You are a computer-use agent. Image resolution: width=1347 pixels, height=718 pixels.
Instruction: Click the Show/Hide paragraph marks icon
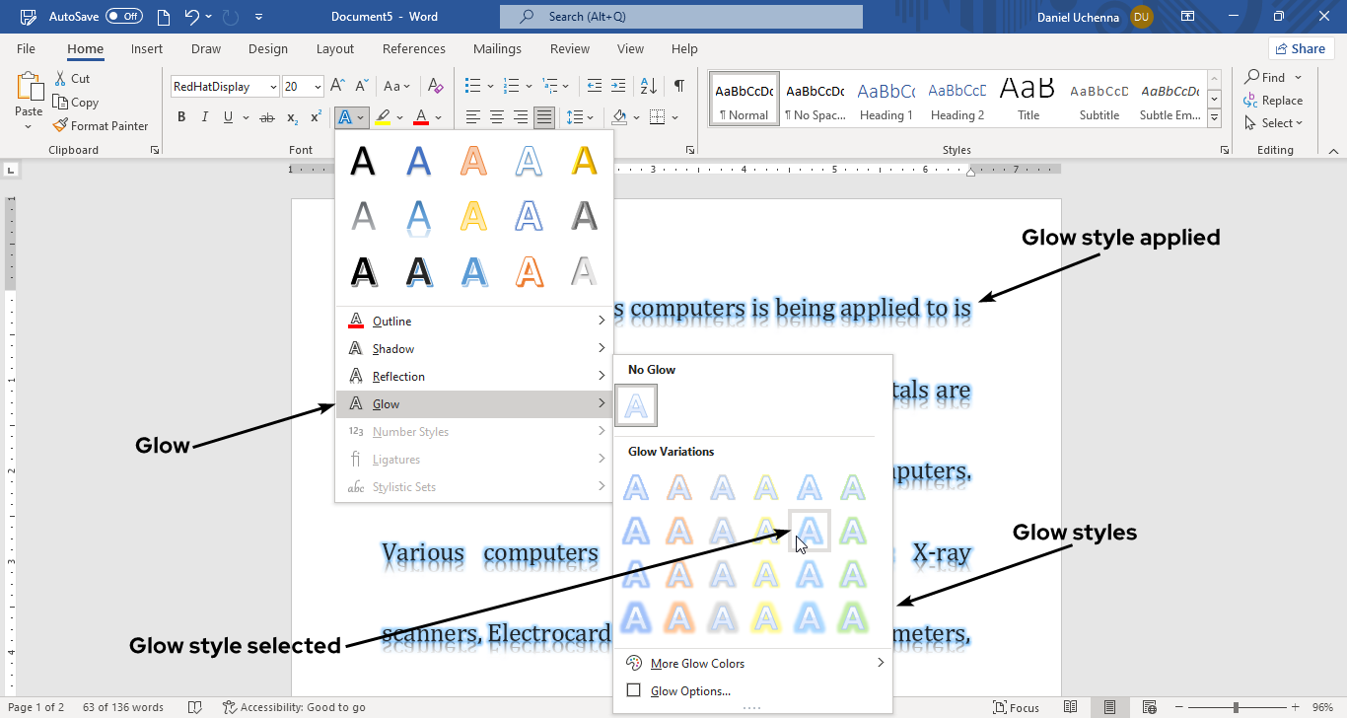point(678,87)
